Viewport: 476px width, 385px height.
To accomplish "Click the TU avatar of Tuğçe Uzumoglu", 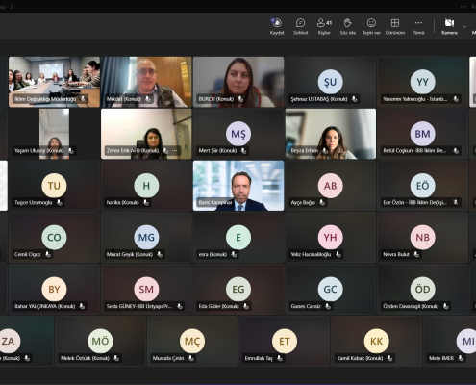I will (54, 186).
